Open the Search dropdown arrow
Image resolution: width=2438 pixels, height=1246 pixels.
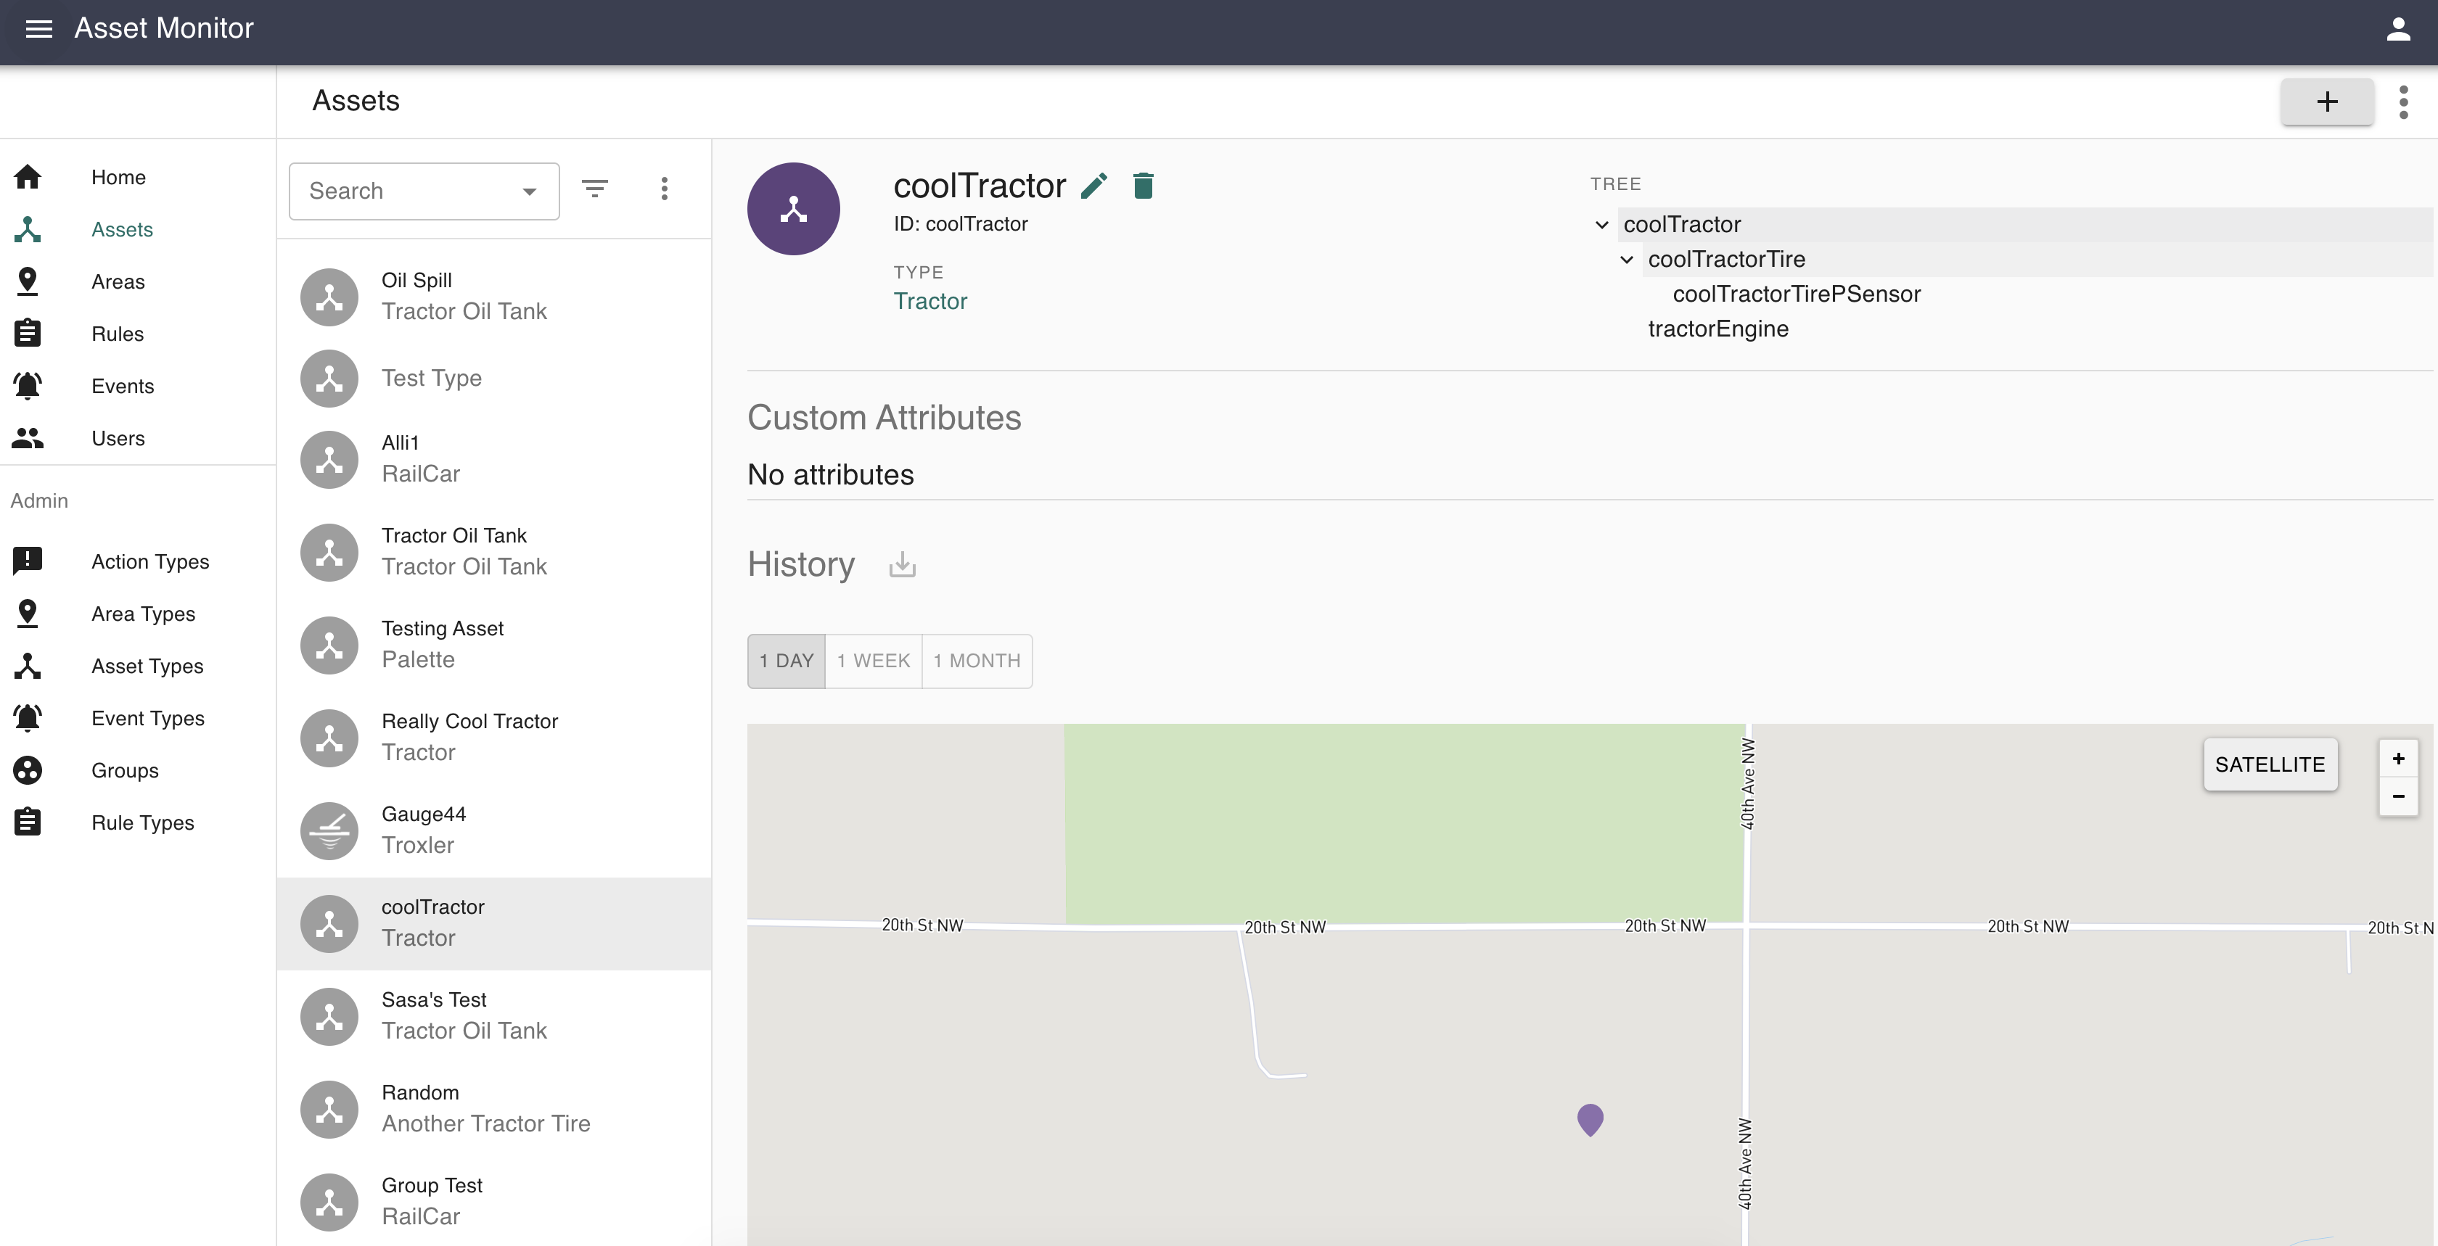(x=529, y=192)
